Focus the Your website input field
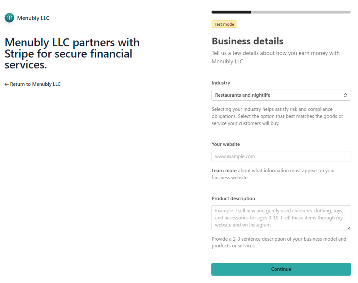Image resolution: width=358 pixels, height=283 pixels. (x=281, y=156)
